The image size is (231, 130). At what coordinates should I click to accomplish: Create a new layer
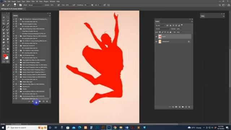coord(186,107)
